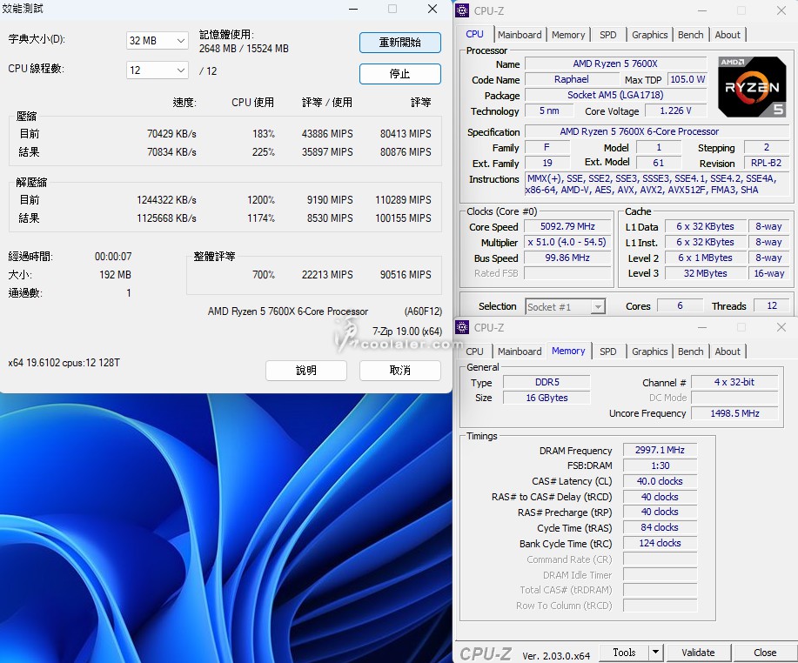Open Memory tab in top CPU-Z window
Image resolution: width=798 pixels, height=663 pixels.
pyautogui.click(x=568, y=35)
